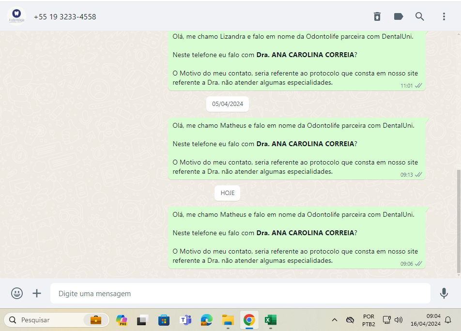Open the contact profile picture
Screen dimensions: 461x331
pyautogui.click(x=16, y=16)
